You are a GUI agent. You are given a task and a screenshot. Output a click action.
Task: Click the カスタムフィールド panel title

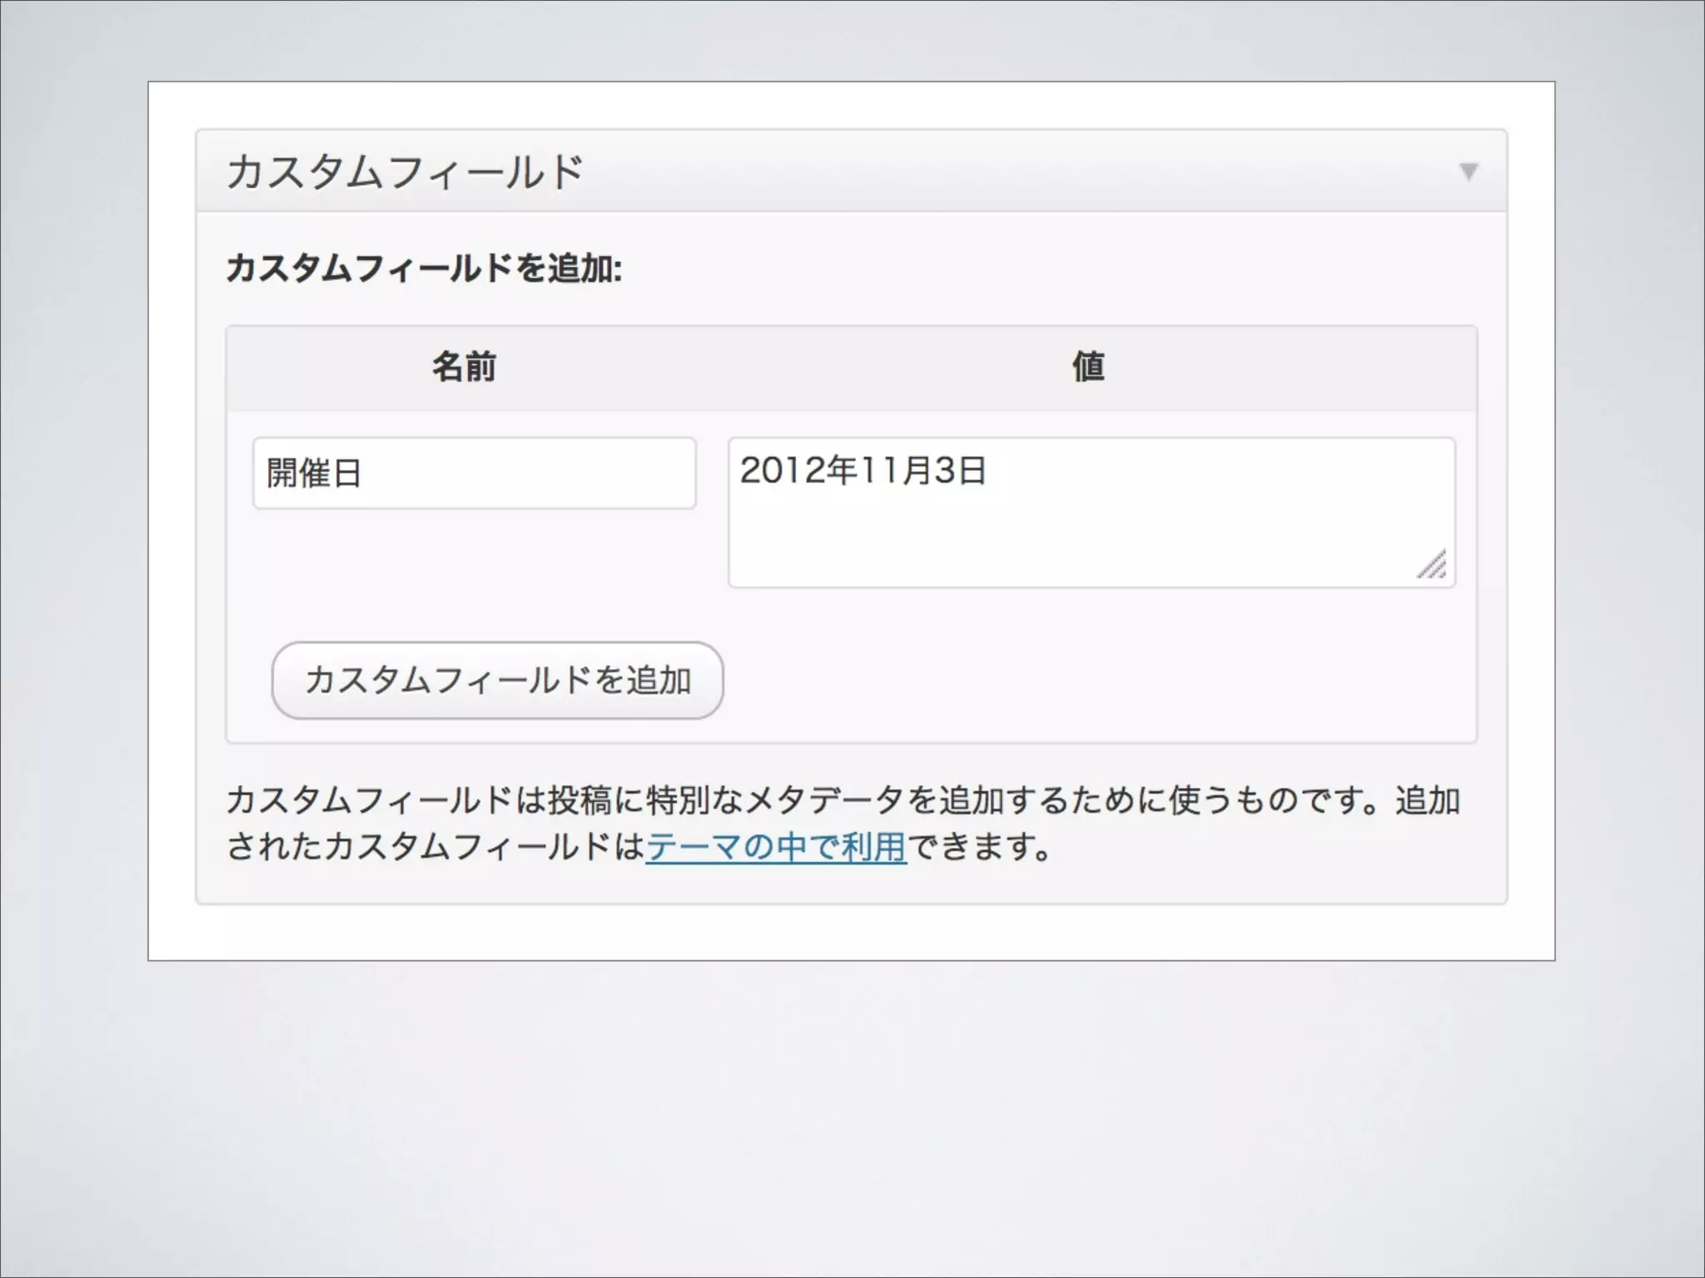click(x=405, y=172)
